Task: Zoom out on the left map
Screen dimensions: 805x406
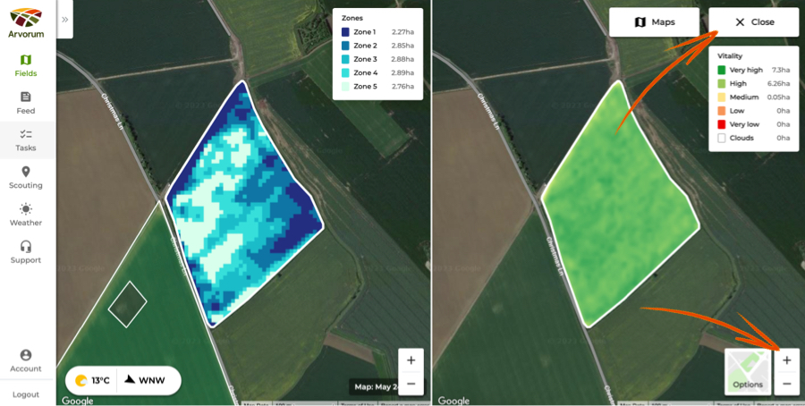Action: pos(411,384)
